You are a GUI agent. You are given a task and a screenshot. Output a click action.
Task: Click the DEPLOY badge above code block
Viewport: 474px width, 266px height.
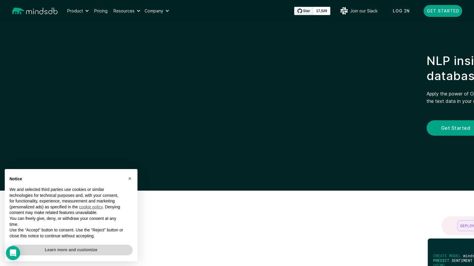tap(467, 226)
